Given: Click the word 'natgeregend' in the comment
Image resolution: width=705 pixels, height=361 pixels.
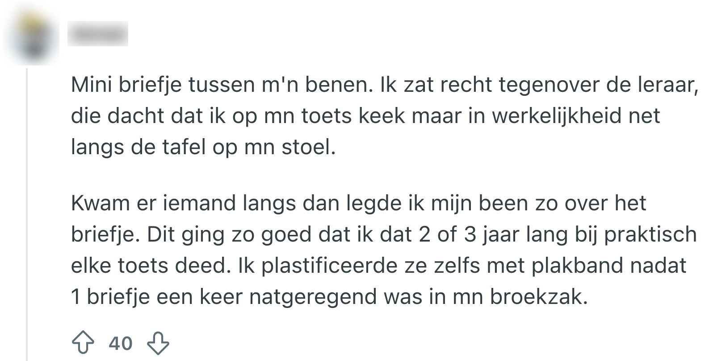Looking at the screenshot, I should click(x=313, y=297).
